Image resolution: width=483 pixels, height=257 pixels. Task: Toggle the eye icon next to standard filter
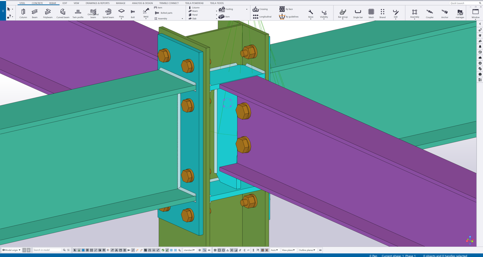pos(209,250)
